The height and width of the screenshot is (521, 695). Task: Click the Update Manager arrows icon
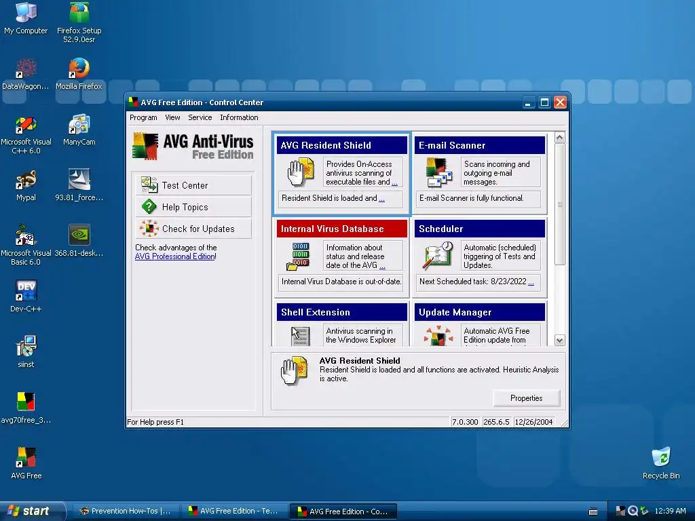438,335
